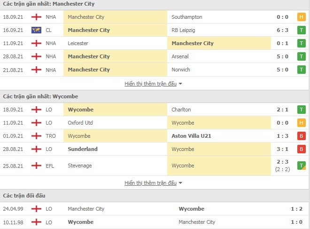Click the Norwich team name
The image size is (310, 229).
(x=181, y=70)
